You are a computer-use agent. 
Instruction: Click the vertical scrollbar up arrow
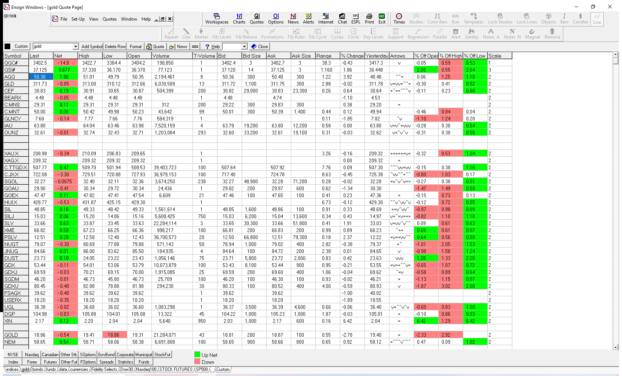coord(616,54)
